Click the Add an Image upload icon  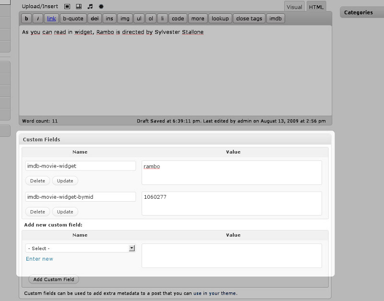tap(67, 7)
